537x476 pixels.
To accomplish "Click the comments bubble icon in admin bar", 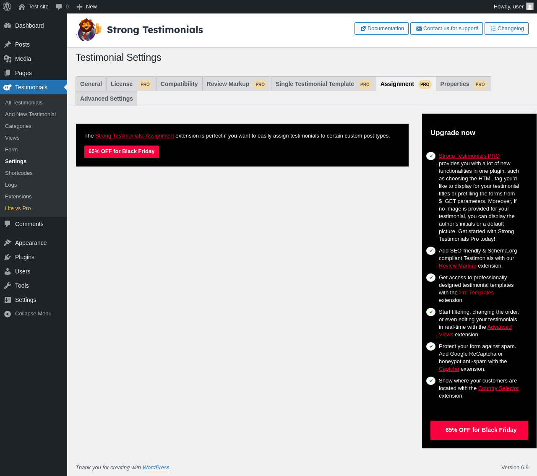I will 59,7.
